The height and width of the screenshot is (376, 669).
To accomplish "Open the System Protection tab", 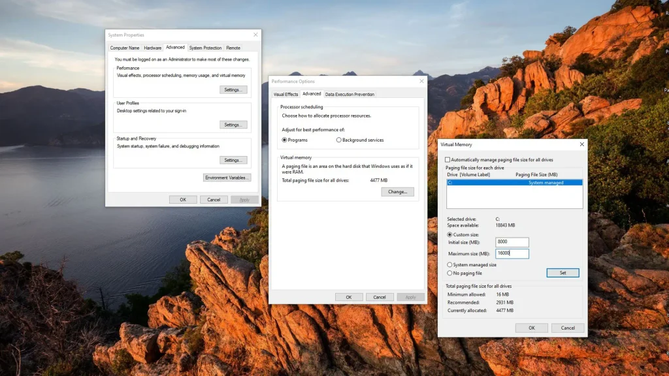I will (205, 48).
